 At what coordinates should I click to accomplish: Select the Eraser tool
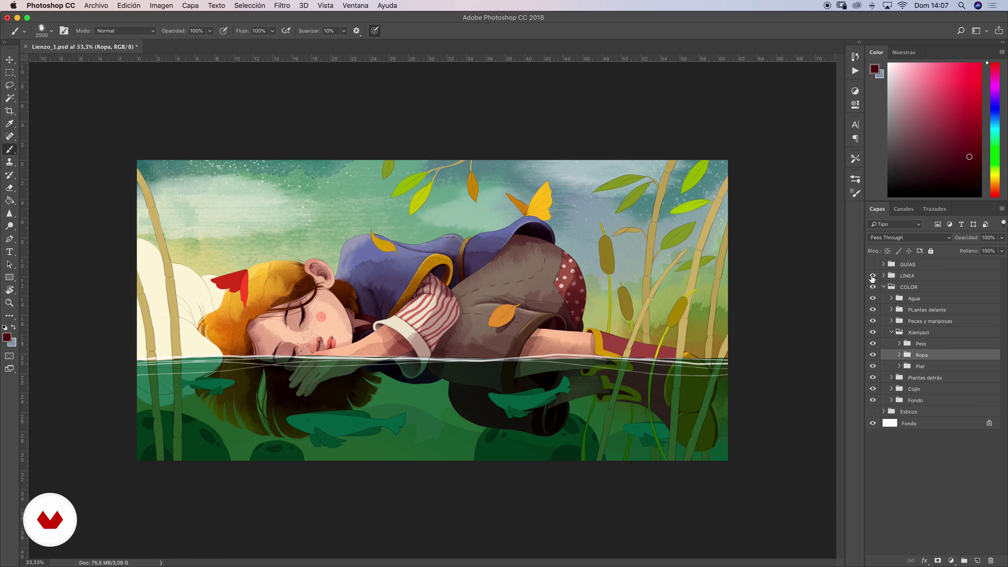(9, 188)
